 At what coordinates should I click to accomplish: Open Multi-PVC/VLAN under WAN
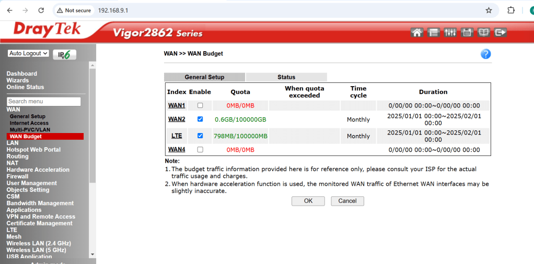pos(30,130)
